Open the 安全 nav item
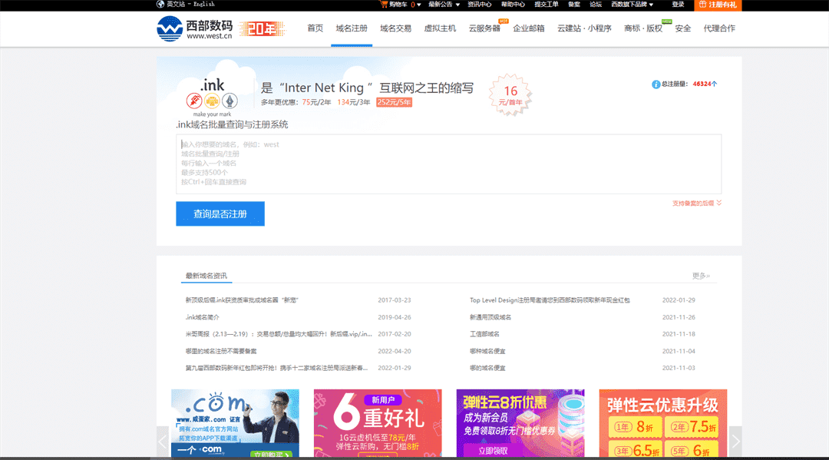Image resolution: width=829 pixels, height=460 pixels. (x=683, y=28)
